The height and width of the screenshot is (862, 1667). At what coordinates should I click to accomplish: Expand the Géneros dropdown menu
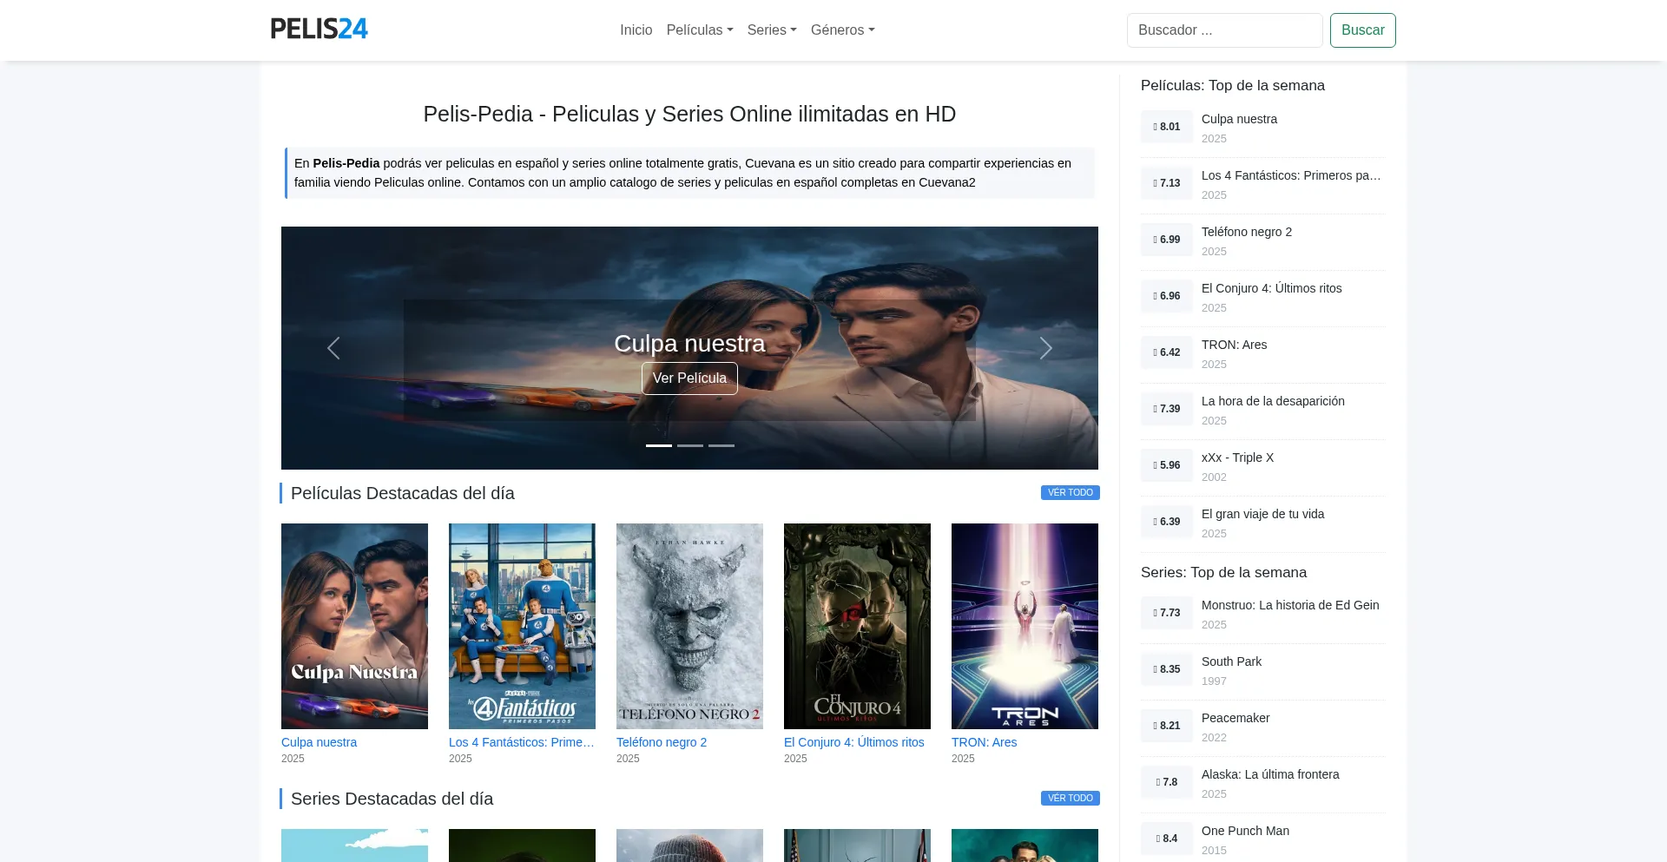(842, 30)
